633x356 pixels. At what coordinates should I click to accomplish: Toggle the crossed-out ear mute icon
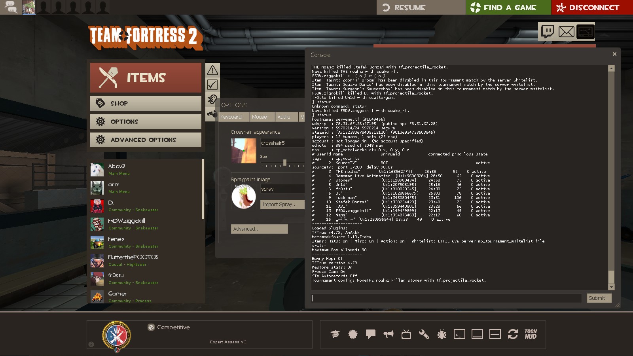212,99
